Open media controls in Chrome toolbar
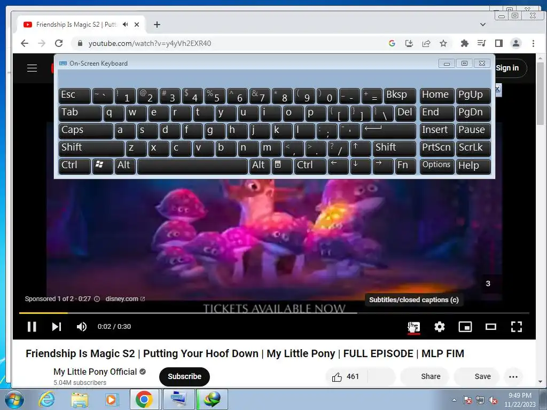Viewport: 547px width, 410px height. coord(481,43)
